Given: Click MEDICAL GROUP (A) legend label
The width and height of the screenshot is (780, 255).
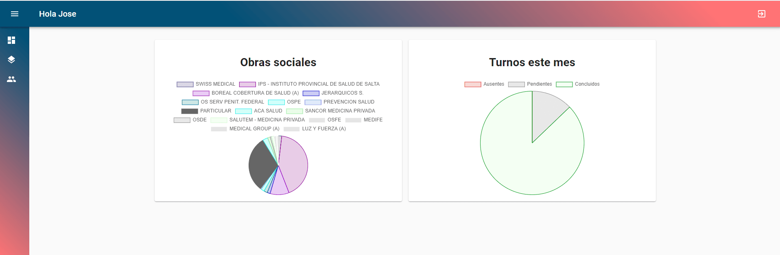Looking at the screenshot, I should coord(254,129).
